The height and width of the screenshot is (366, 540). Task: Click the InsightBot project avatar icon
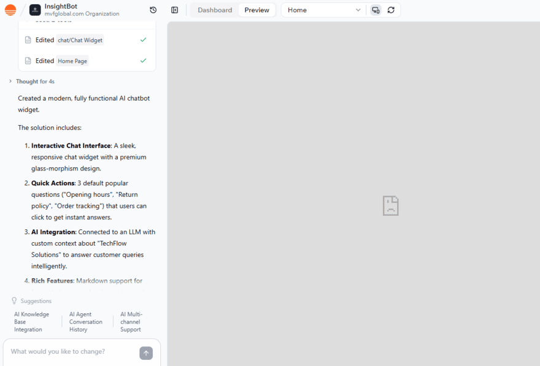(x=35, y=10)
